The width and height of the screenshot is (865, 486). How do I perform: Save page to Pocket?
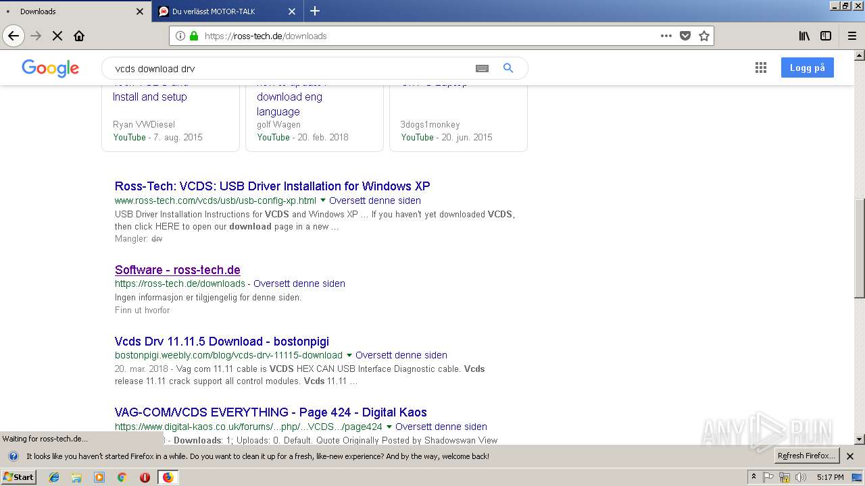(685, 36)
